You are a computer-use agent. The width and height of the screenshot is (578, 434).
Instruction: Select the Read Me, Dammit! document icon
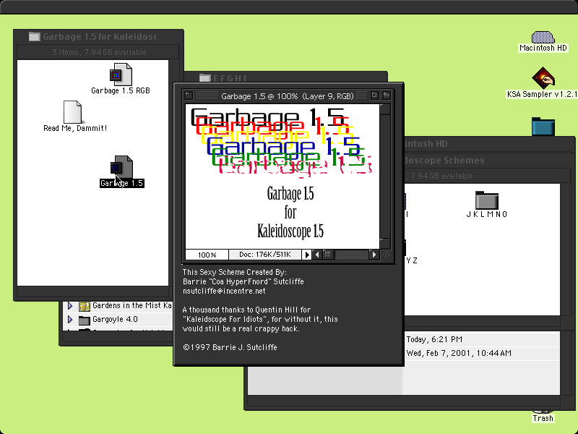[x=73, y=112]
